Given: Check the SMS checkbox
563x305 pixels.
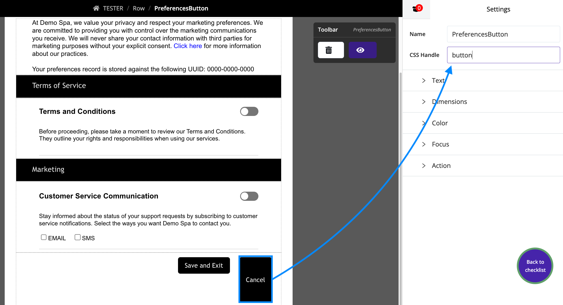Looking at the screenshot, I should point(78,237).
